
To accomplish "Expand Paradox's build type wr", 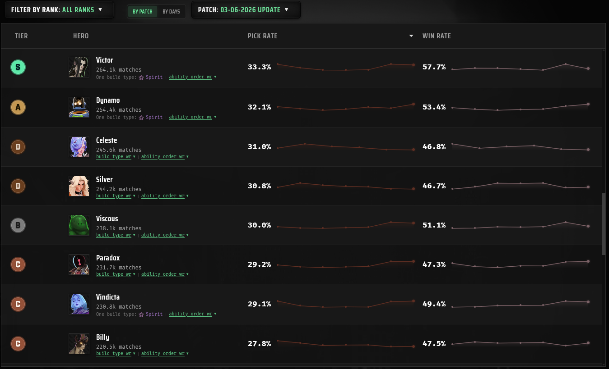I will point(116,274).
